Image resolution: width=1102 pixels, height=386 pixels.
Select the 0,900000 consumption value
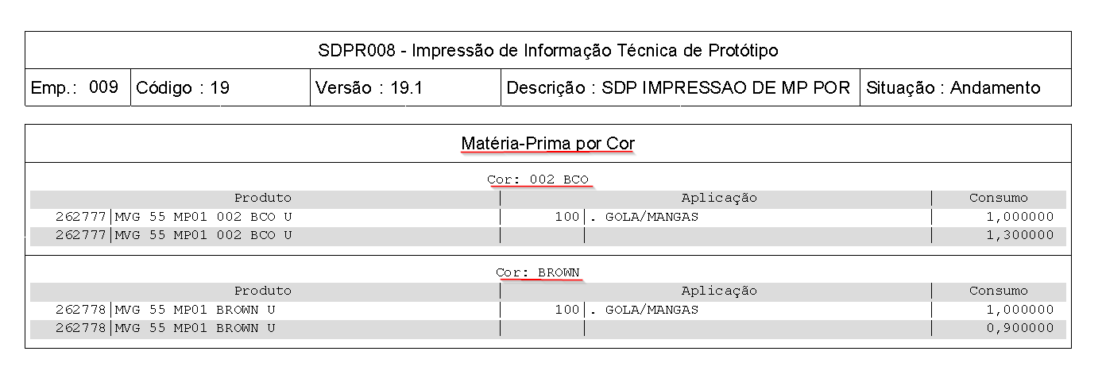pos(1014,328)
